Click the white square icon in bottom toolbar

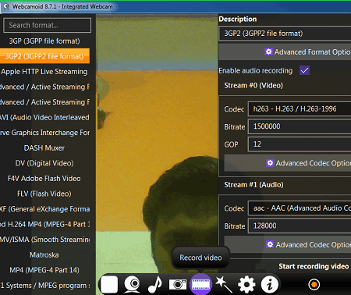click(x=109, y=284)
